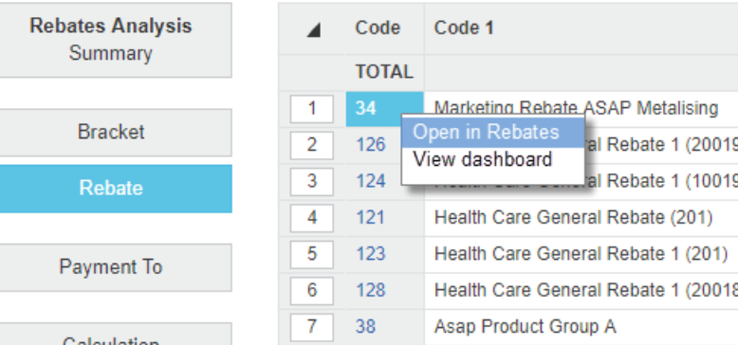Open rebate code 128

370,290
